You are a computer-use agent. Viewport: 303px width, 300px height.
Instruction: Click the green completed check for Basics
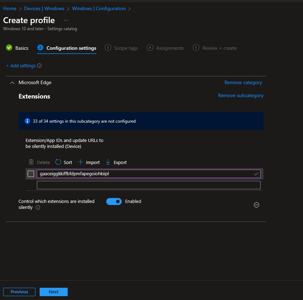[9, 48]
